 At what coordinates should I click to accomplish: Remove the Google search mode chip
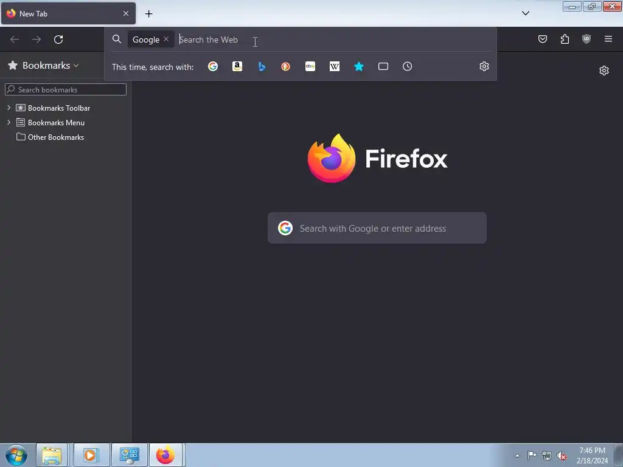pos(166,39)
